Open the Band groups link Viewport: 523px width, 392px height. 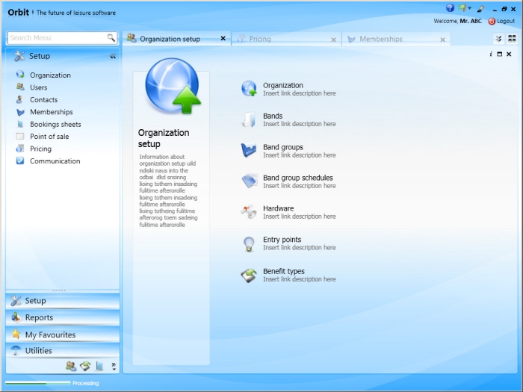[282, 147]
